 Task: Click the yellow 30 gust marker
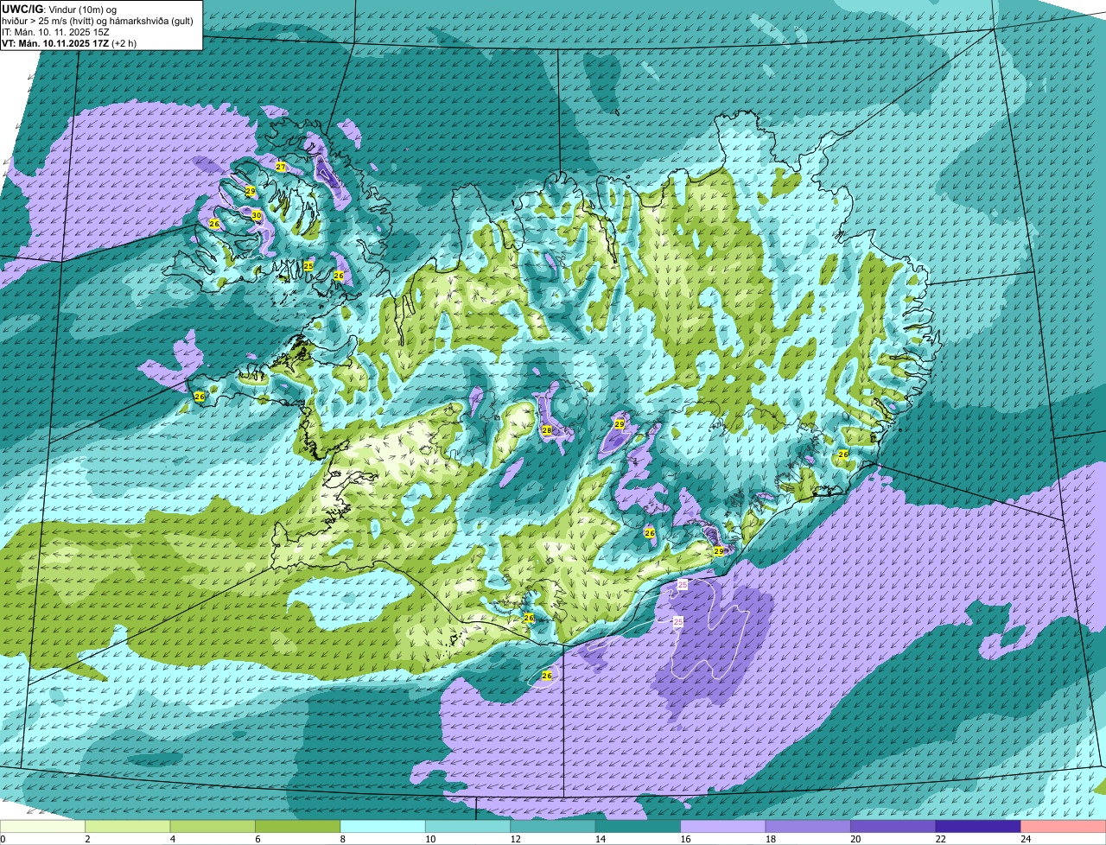click(x=257, y=215)
